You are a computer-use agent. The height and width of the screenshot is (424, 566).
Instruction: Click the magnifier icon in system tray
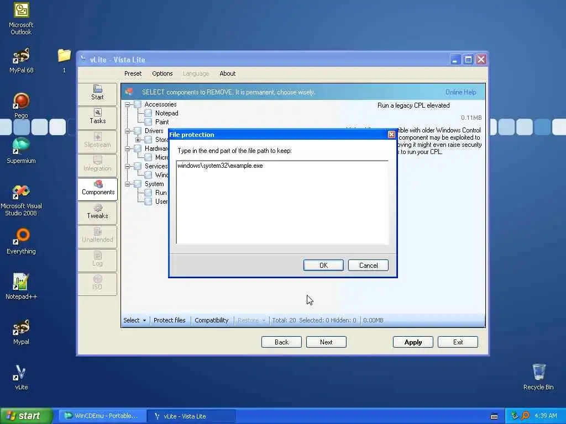point(525,416)
